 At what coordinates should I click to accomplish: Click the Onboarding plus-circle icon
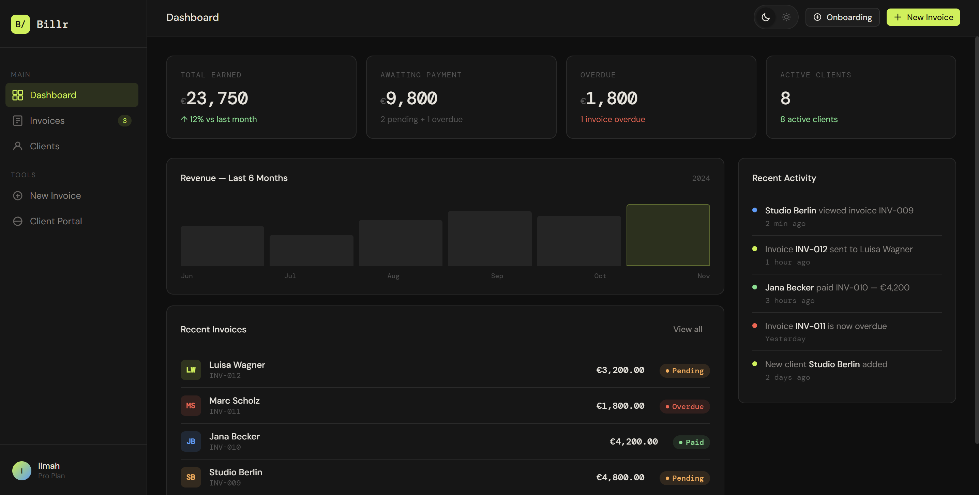pyautogui.click(x=817, y=17)
